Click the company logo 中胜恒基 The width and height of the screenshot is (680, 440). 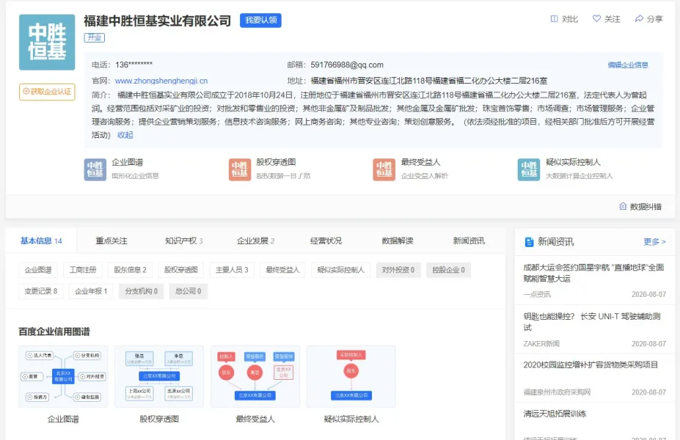[47, 42]
